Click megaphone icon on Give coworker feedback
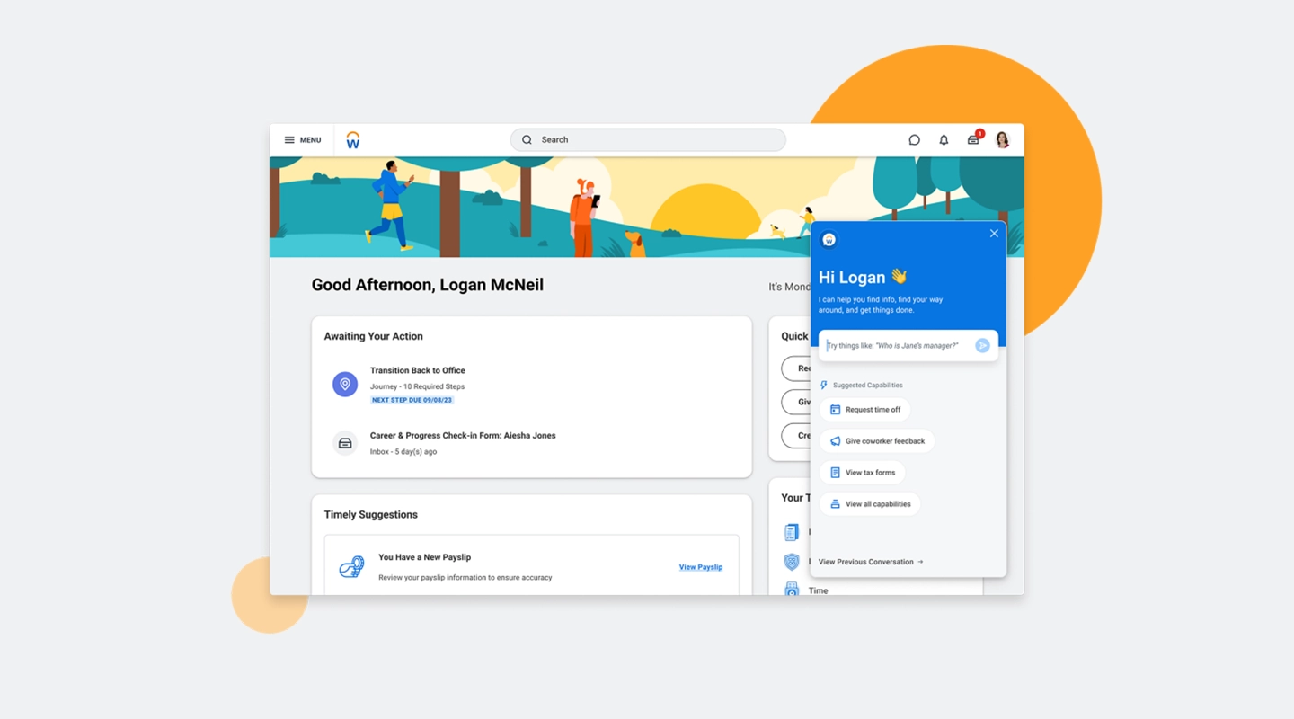 [835, 441]
